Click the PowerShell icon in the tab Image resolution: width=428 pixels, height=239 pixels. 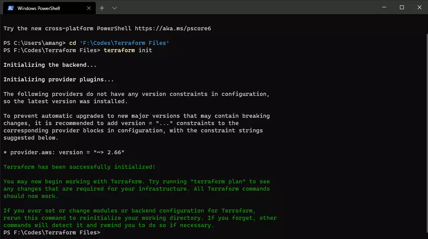click(11, 8)
